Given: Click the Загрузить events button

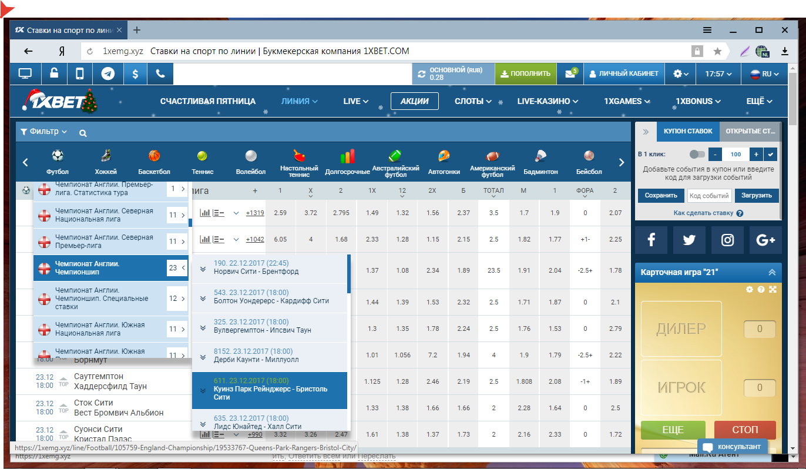Looking at the screenshot, I should pos(756,196).
